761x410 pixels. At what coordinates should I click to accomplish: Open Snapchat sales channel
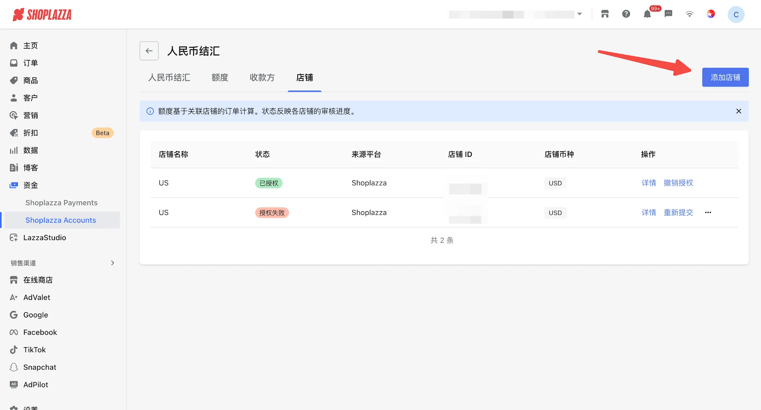click(x=40, y=367)
